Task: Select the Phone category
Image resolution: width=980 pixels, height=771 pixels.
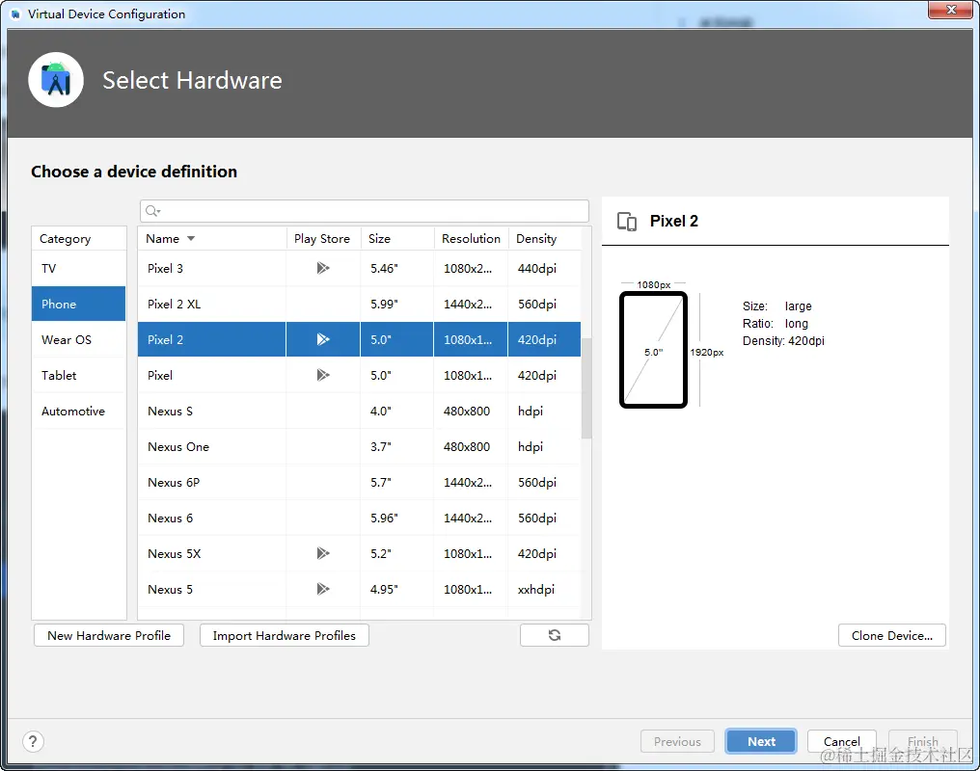Action: pos(79,304)
